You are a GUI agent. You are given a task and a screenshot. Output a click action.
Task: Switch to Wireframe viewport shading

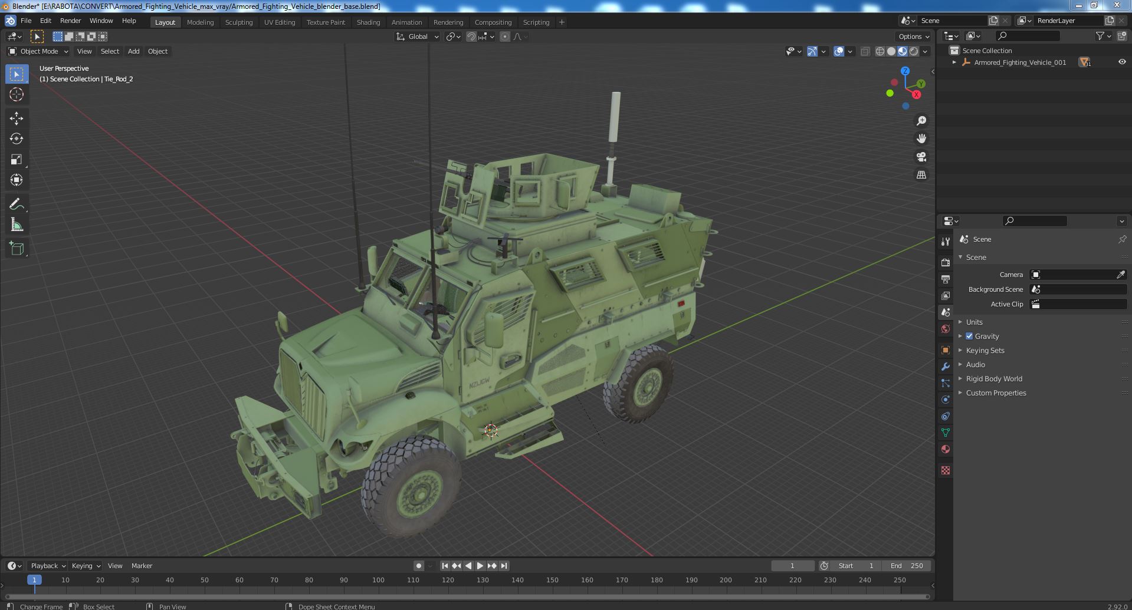pos(880,51)
